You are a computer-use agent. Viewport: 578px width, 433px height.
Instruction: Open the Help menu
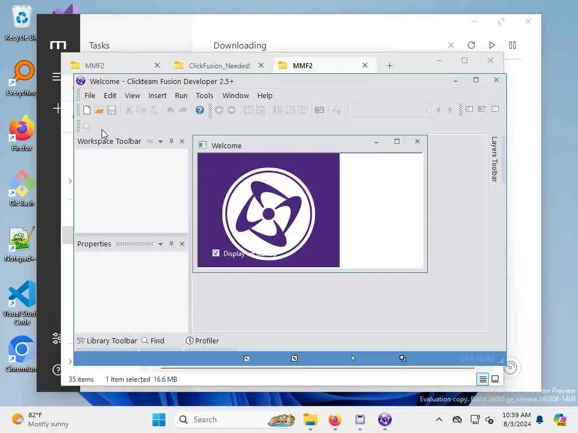coord(265,95)
